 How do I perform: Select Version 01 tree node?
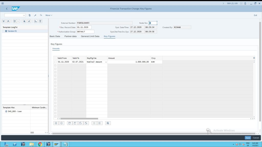click(x=12, y=31)
